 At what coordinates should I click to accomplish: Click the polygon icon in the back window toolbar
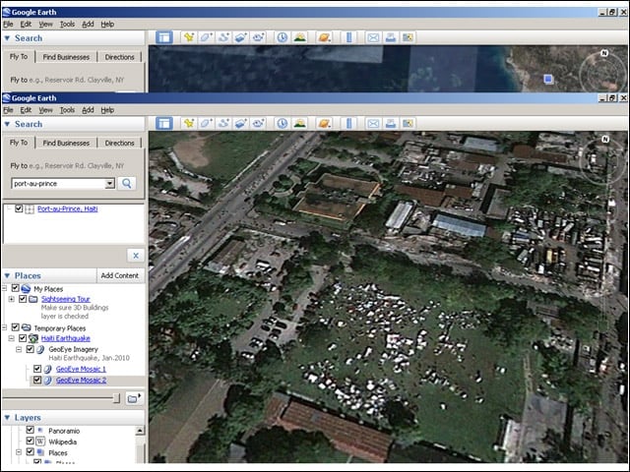tap(206, 37)
